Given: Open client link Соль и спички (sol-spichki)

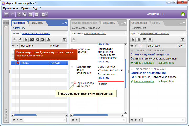Looking at the screenshot, I should pyautogui.click(x=36, y=33).
